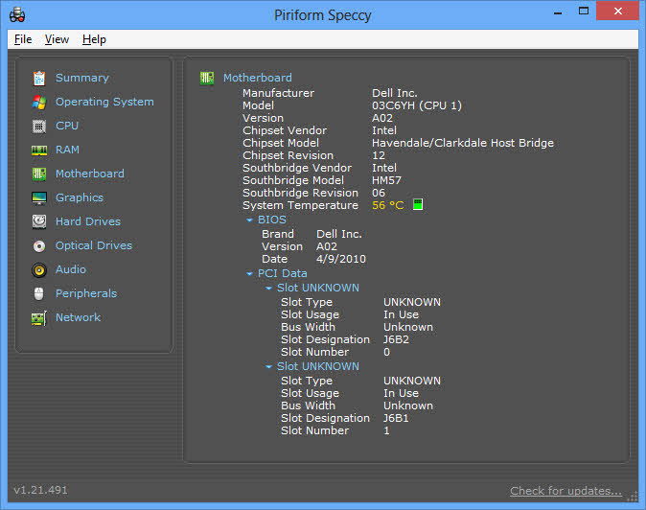Open the RAM section

pyautogui.click(x=67, y=150)
